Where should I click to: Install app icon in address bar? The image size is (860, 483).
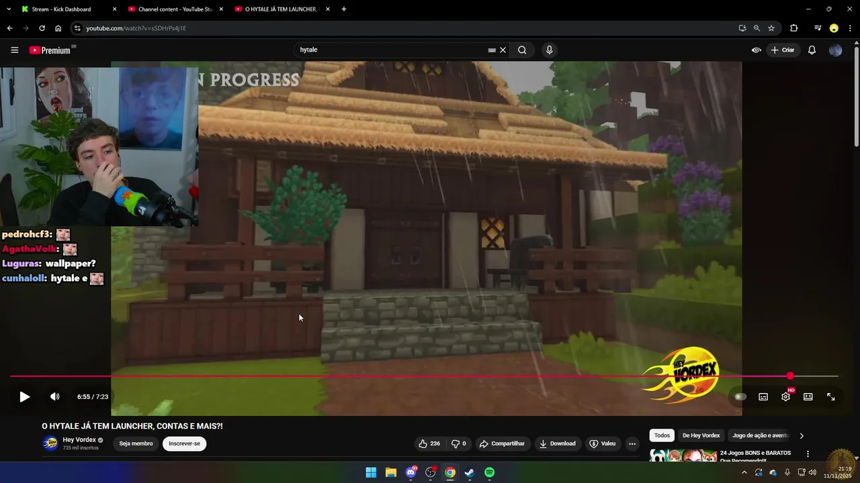(x=742, y=28)
